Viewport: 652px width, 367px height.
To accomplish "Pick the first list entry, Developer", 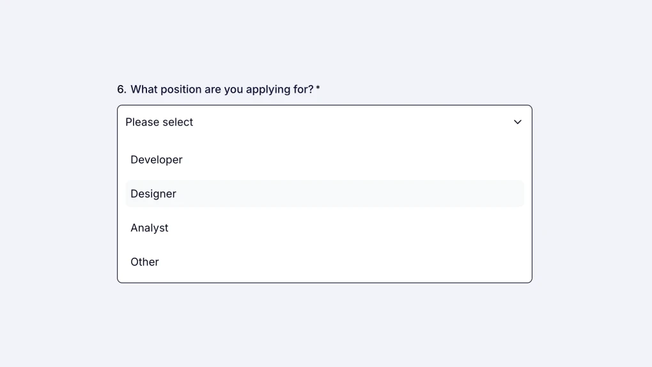I will tap(157, 160).
